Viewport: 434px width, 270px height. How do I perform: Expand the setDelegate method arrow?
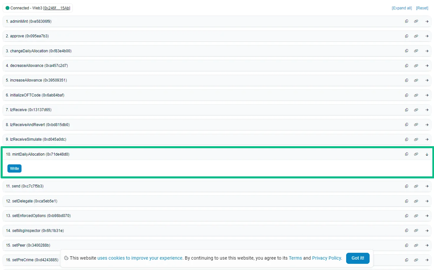pos(427,201)
